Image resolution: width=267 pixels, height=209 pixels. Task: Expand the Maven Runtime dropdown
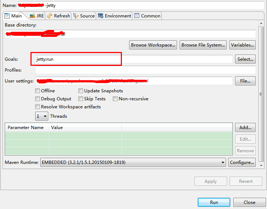[133, 162]
